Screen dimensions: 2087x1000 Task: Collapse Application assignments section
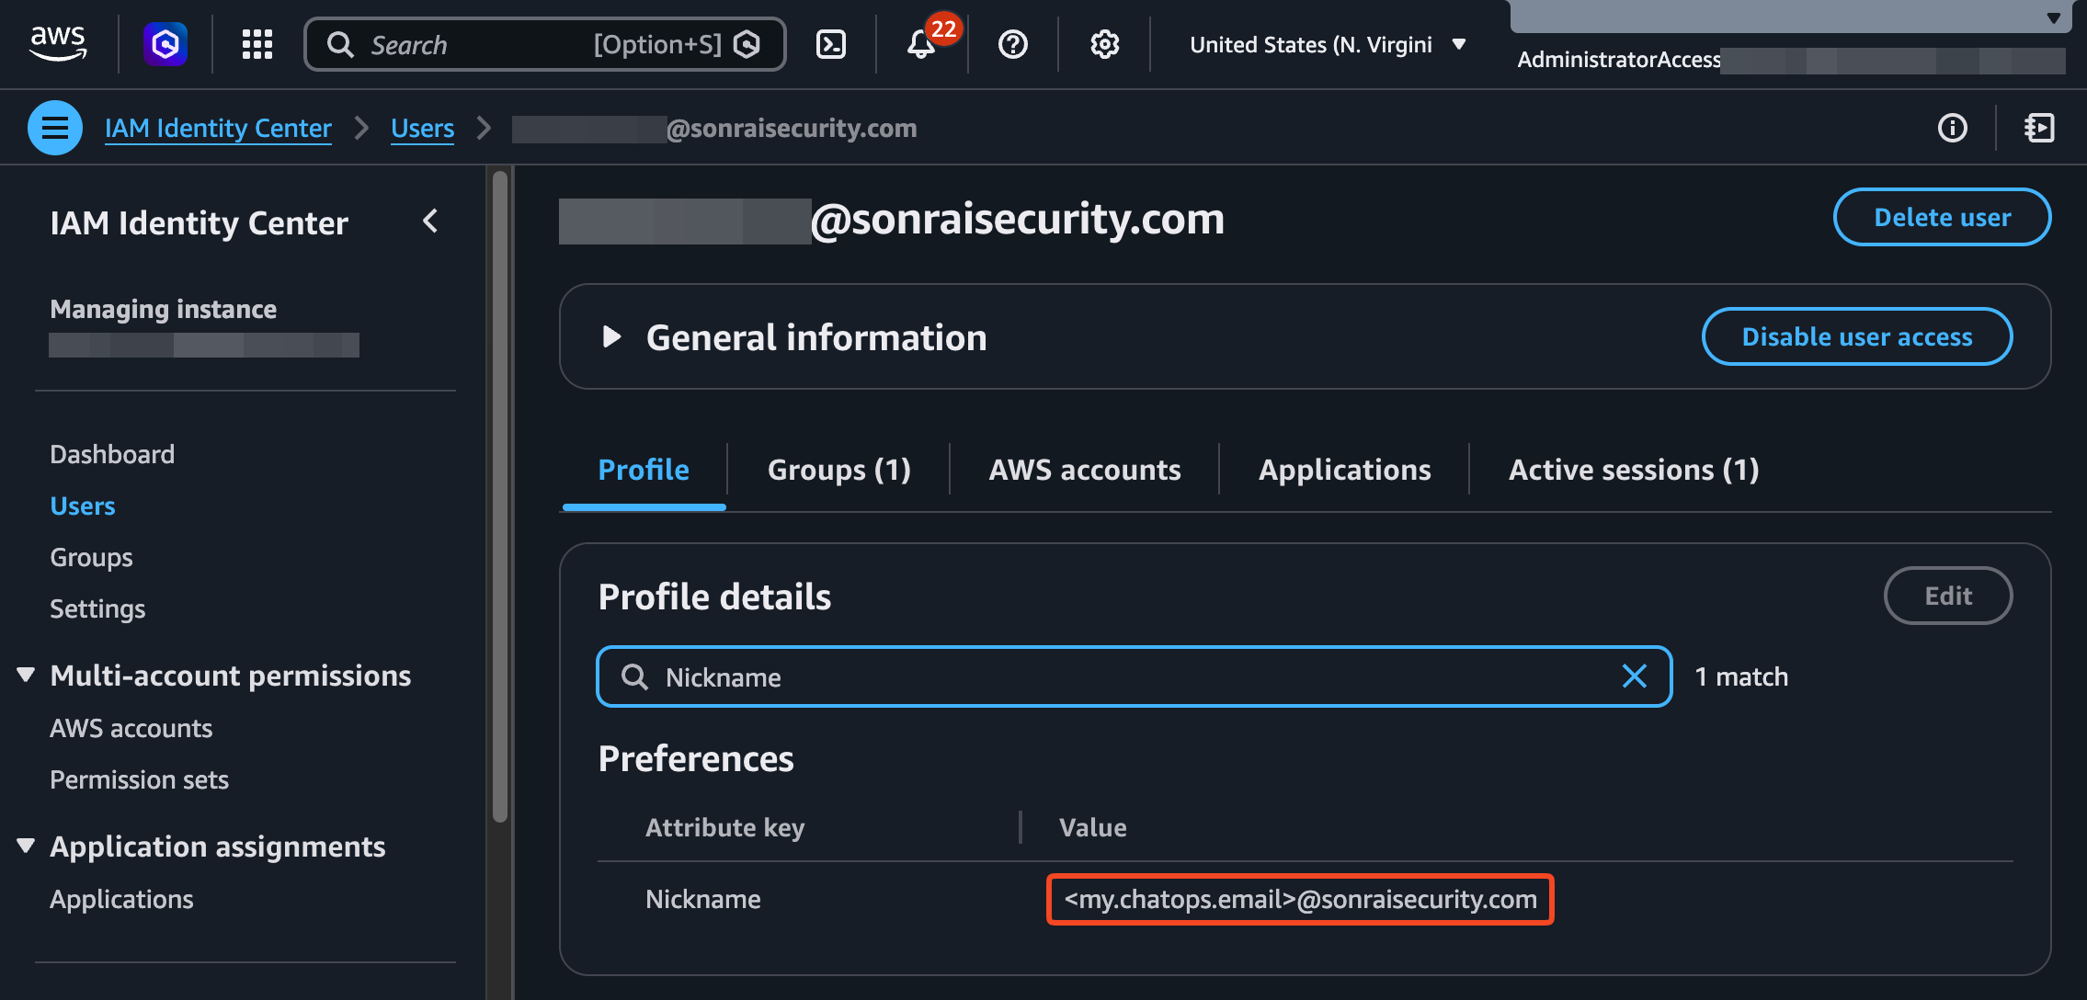coord(26,846)
